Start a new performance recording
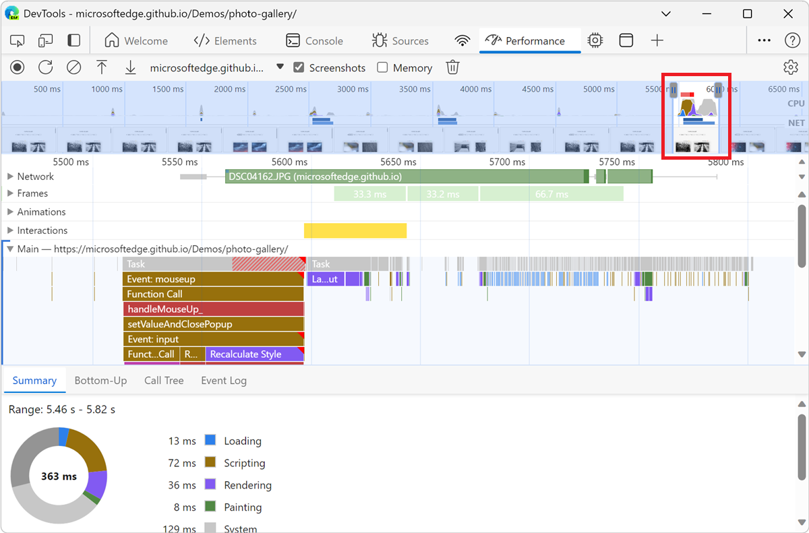Viewport: 809px width, 533px height. click(x=17, y=67)
